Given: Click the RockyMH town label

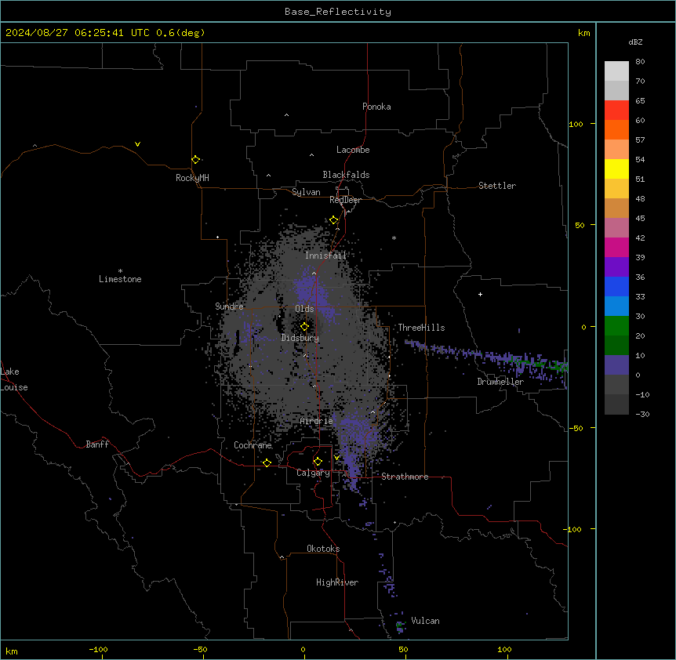Looking at the screenshot, I should [x=192, y=178].
